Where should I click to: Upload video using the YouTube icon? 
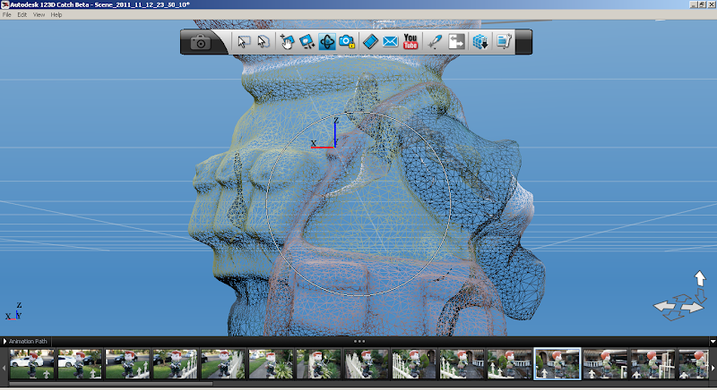(411, 42)
